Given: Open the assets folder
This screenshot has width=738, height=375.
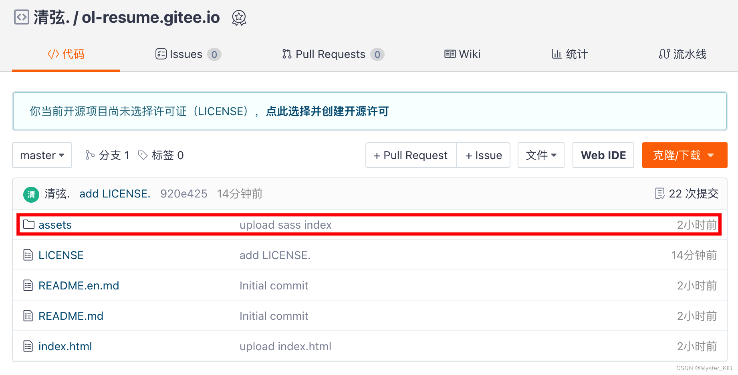Looking at the screenshot, I should [55, 225].
